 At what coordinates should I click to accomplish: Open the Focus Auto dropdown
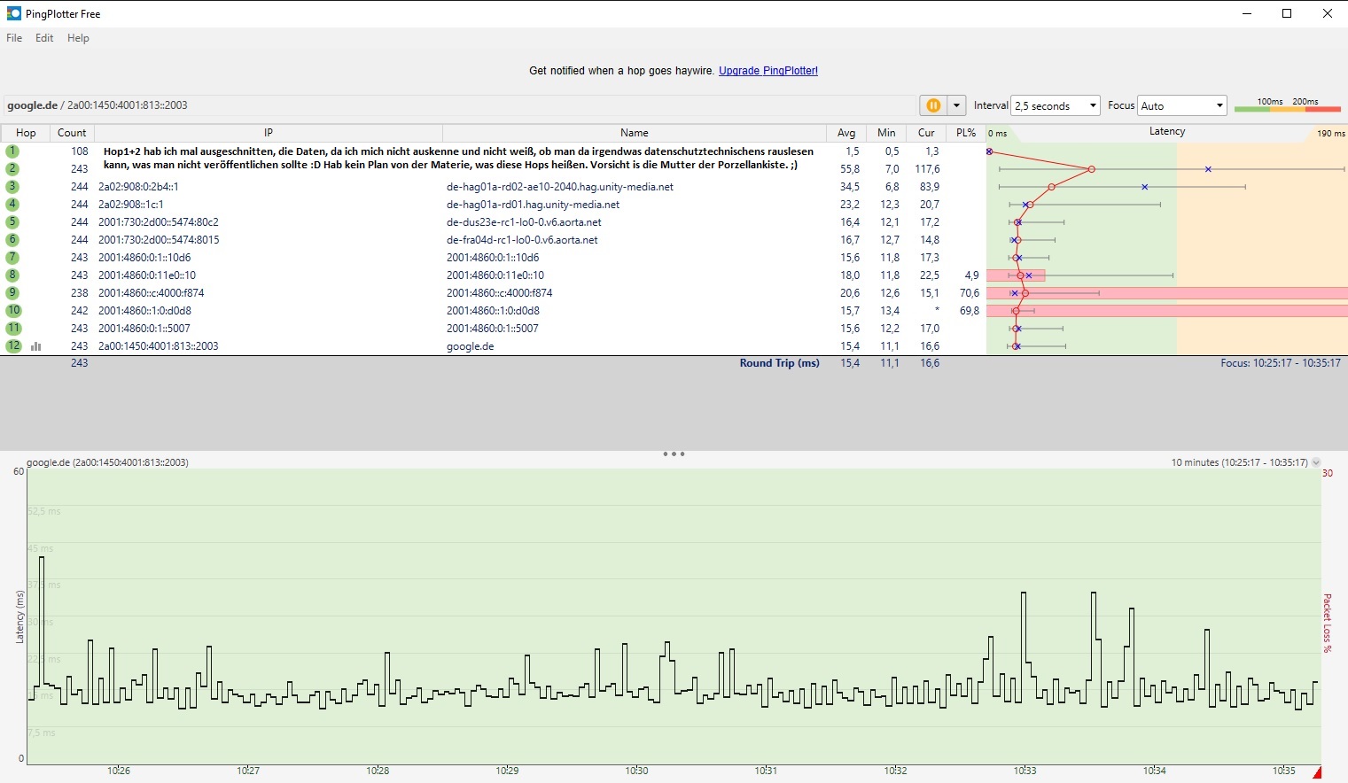1182,105
